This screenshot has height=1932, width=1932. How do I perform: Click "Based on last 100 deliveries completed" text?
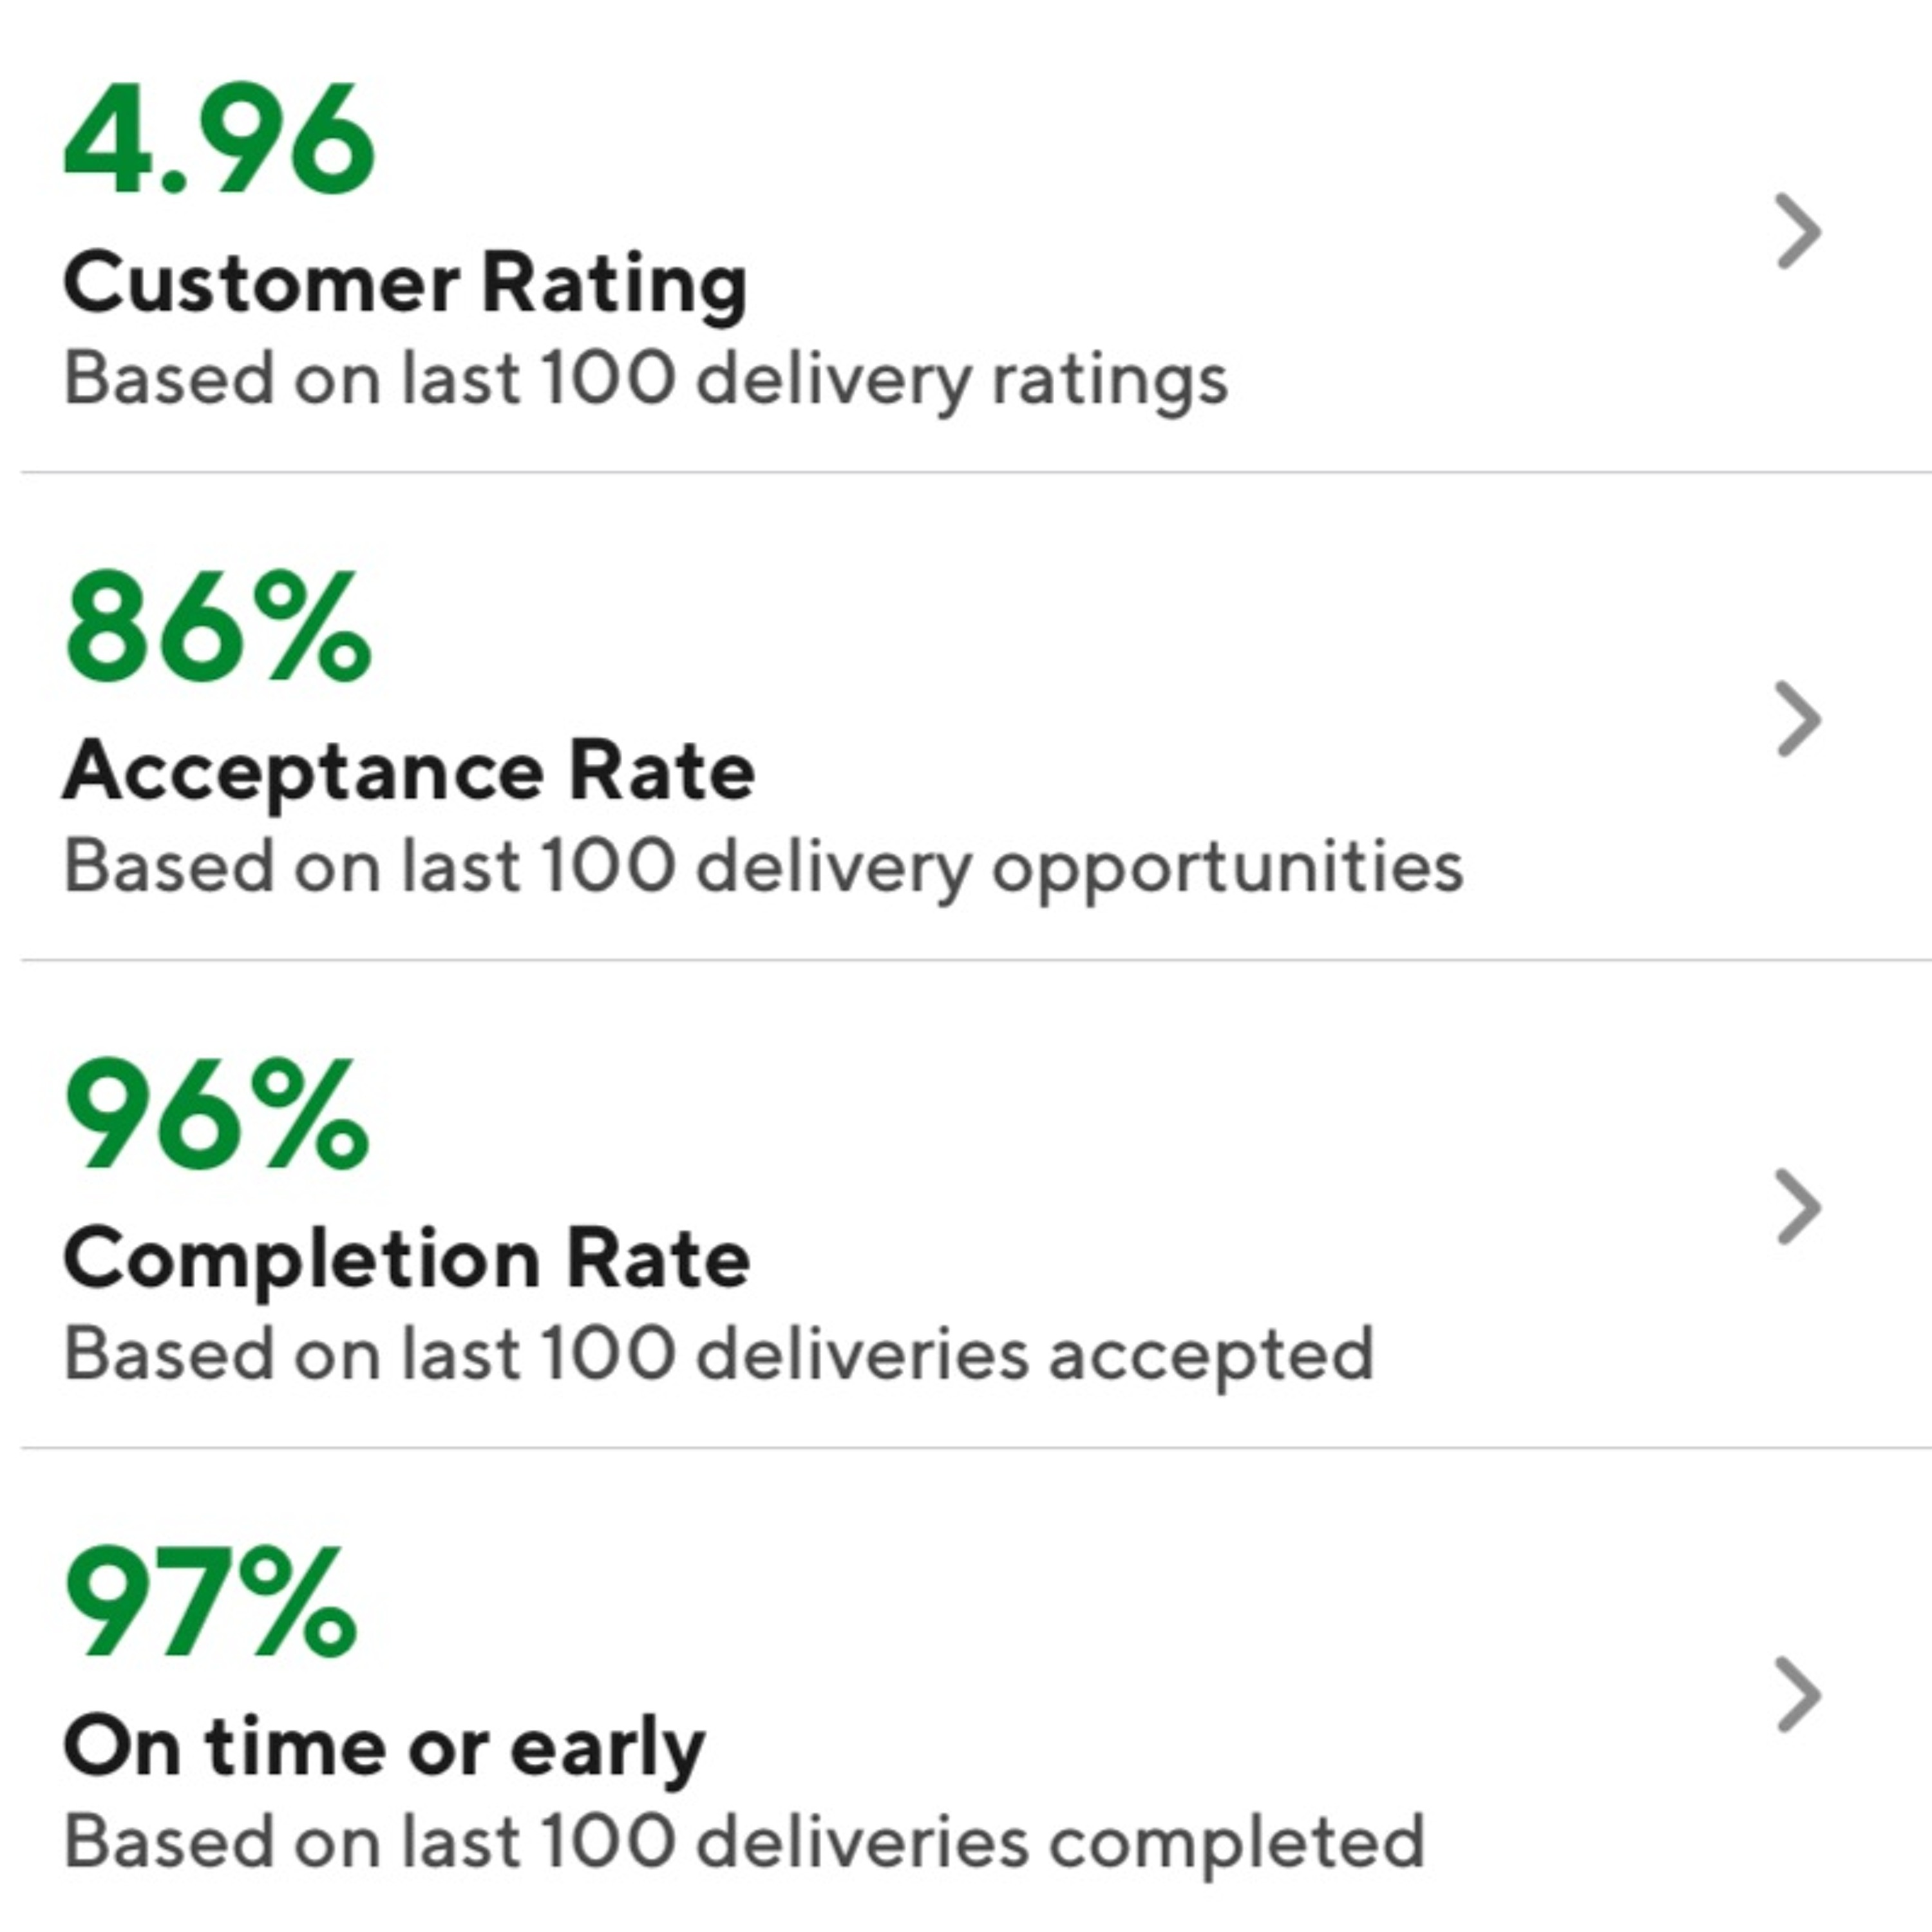click(x=744, y=1842)
